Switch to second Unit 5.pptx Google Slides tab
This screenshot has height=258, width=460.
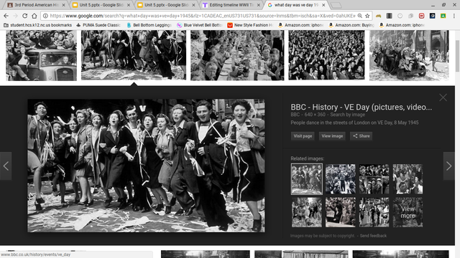(166, 5)
